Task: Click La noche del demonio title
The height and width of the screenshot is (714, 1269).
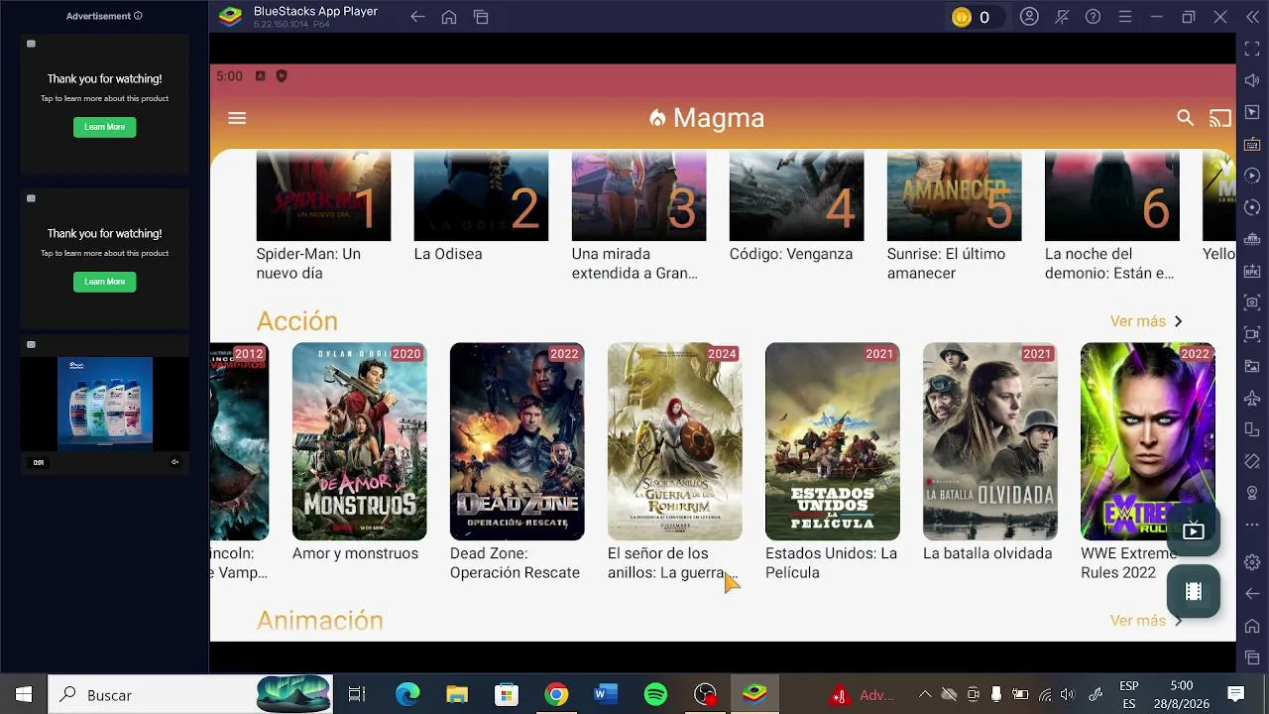Action: 1109,264
